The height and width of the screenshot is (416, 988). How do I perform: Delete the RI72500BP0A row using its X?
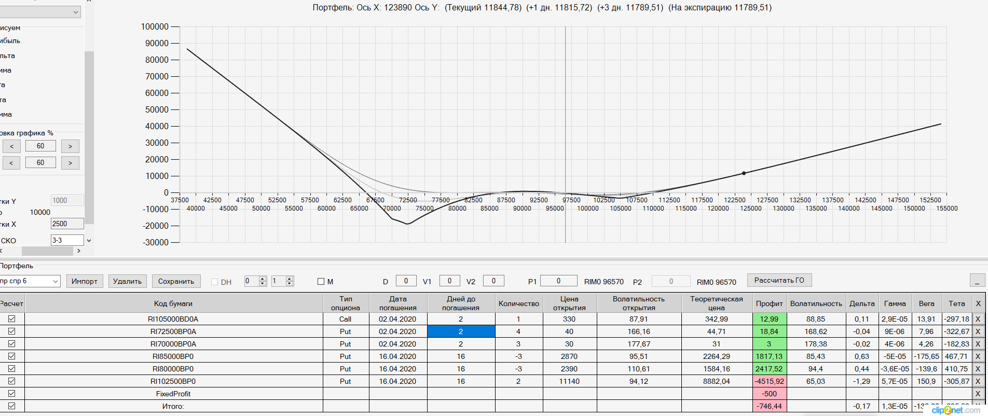pos(978,331)
